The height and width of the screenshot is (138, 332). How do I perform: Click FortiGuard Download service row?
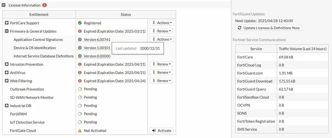tap(282, 81)
